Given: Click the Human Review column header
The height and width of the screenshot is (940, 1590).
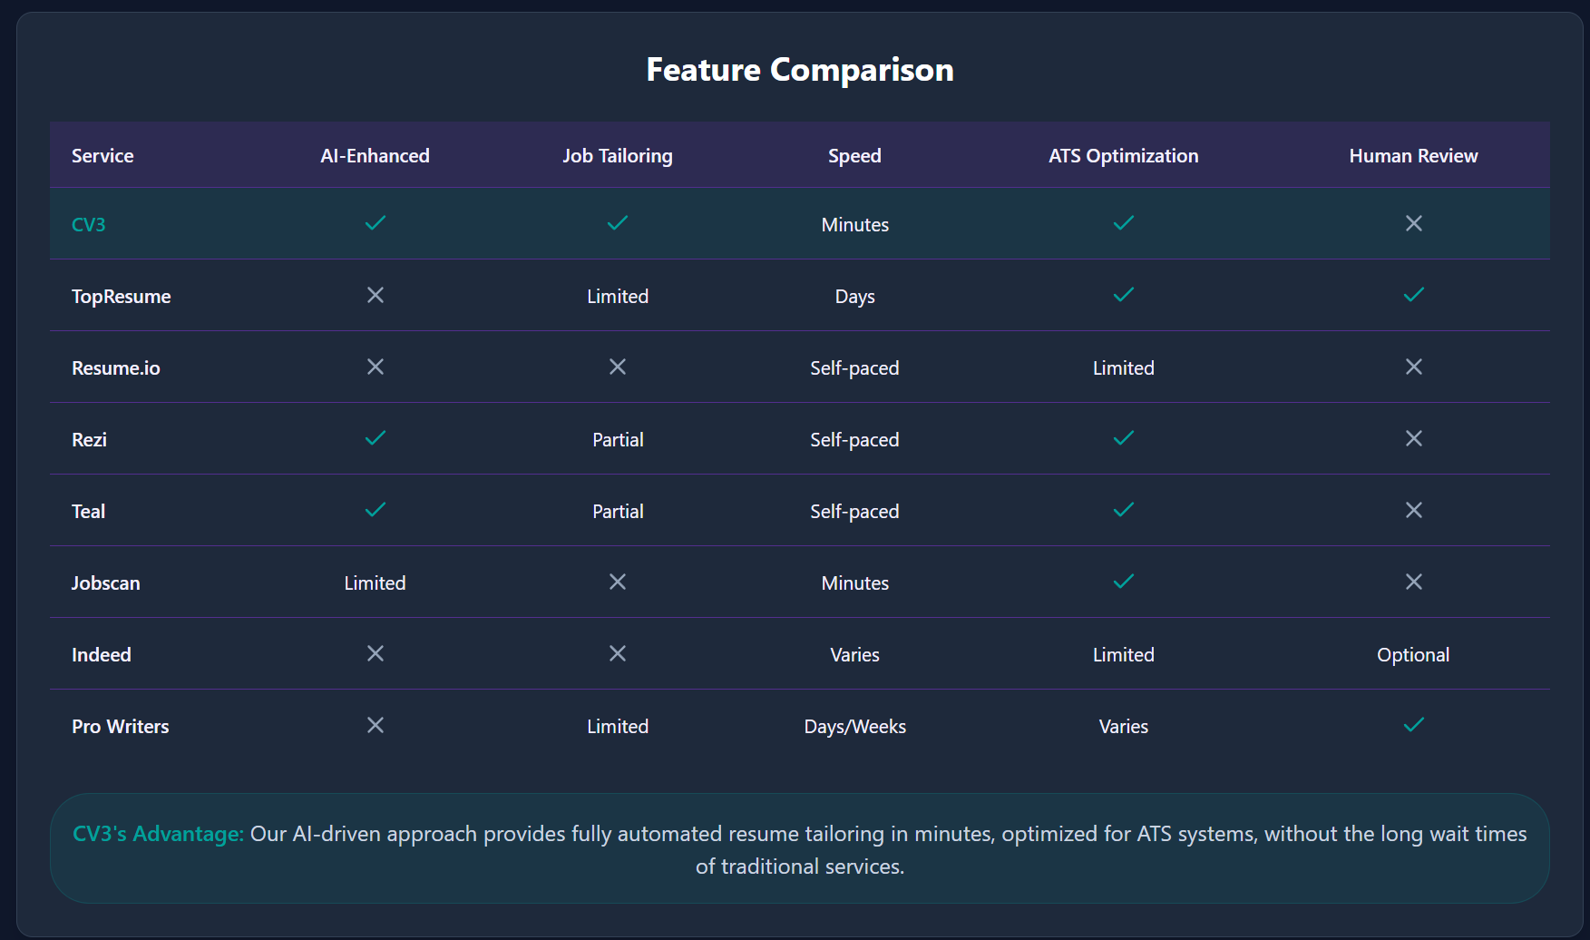Looking at the screenshot, I should [x=1413, y=156].
